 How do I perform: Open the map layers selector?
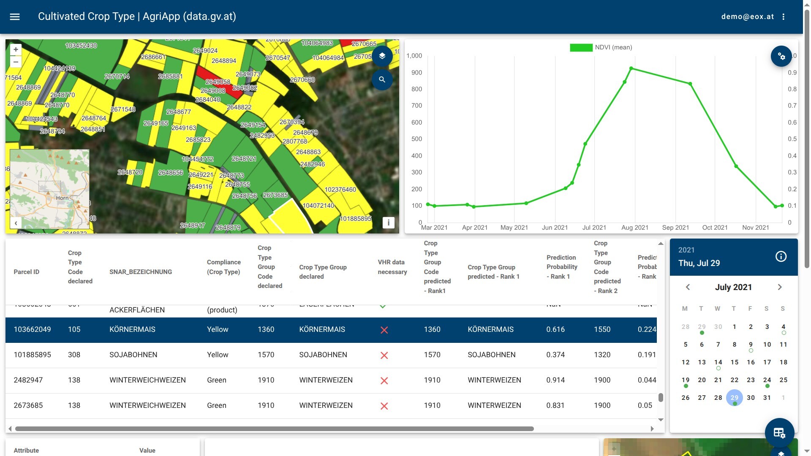pos(382,56)
